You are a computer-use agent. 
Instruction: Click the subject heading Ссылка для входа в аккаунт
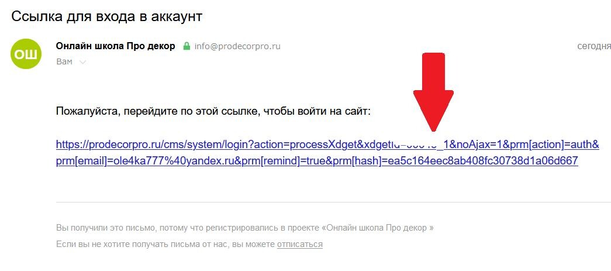click(107, 16)
